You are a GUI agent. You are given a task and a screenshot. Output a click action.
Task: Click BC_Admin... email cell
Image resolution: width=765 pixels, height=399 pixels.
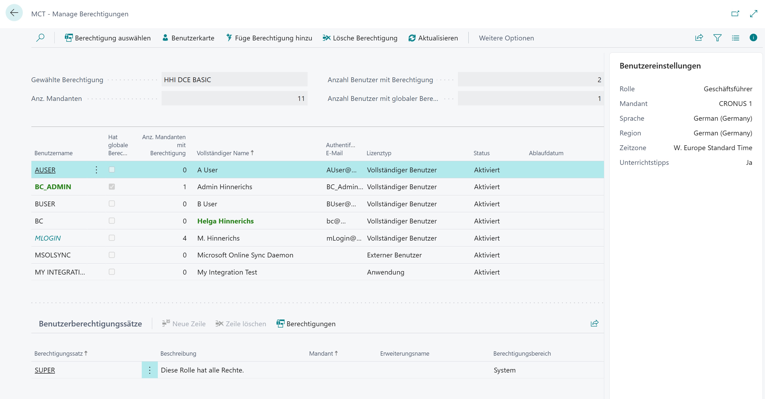pyautogui.click(x=345, y=187)
